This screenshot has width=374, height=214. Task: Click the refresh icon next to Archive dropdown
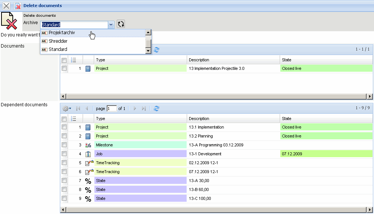pos(120,24)
